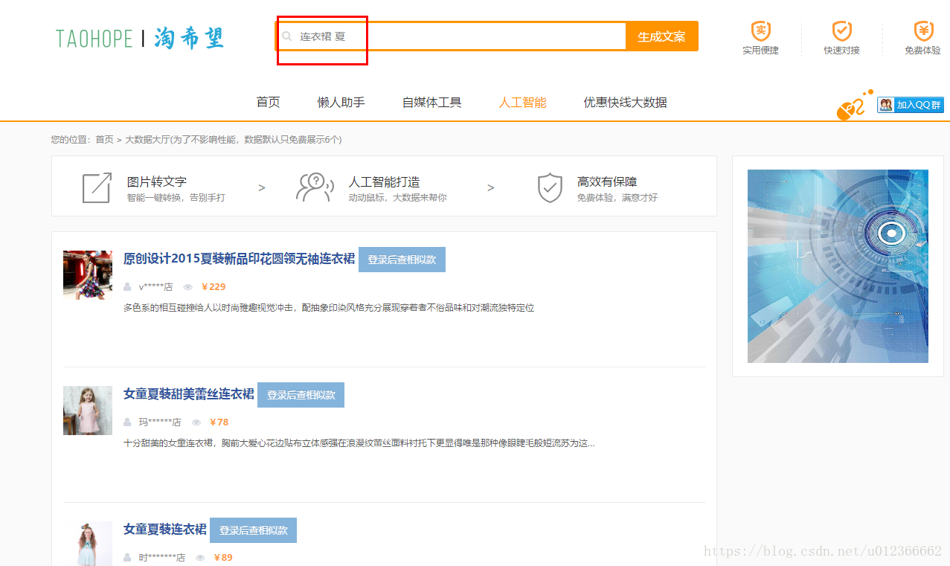
Task: Click eye icon beside ￥229 price
Action: pyautogui.click(x=187, y=286)
